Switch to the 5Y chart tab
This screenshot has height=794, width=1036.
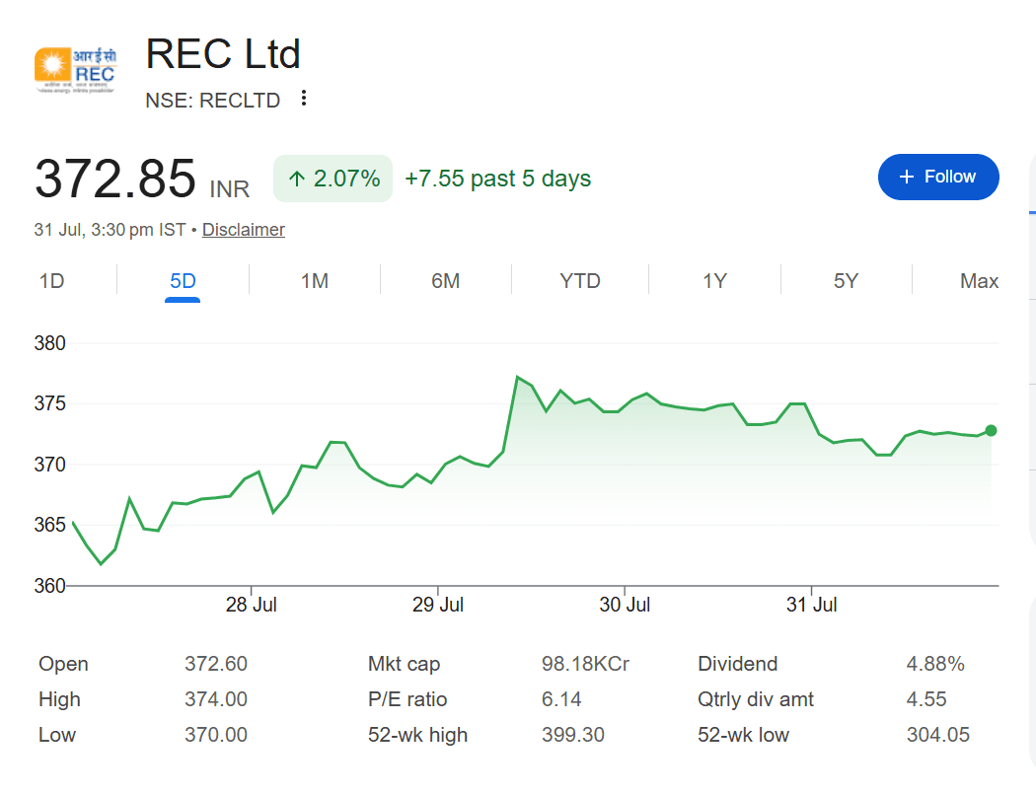pyautogui.click(x=846, y=281)
